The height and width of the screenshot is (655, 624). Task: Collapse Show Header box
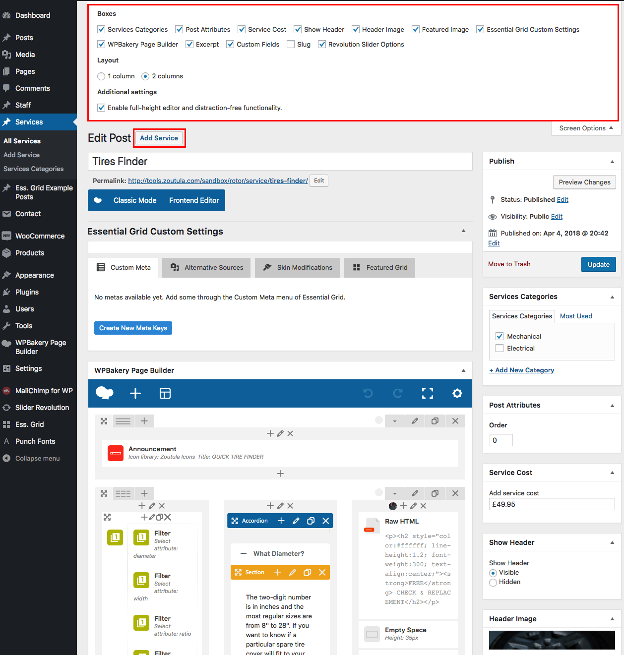(612, 543)
